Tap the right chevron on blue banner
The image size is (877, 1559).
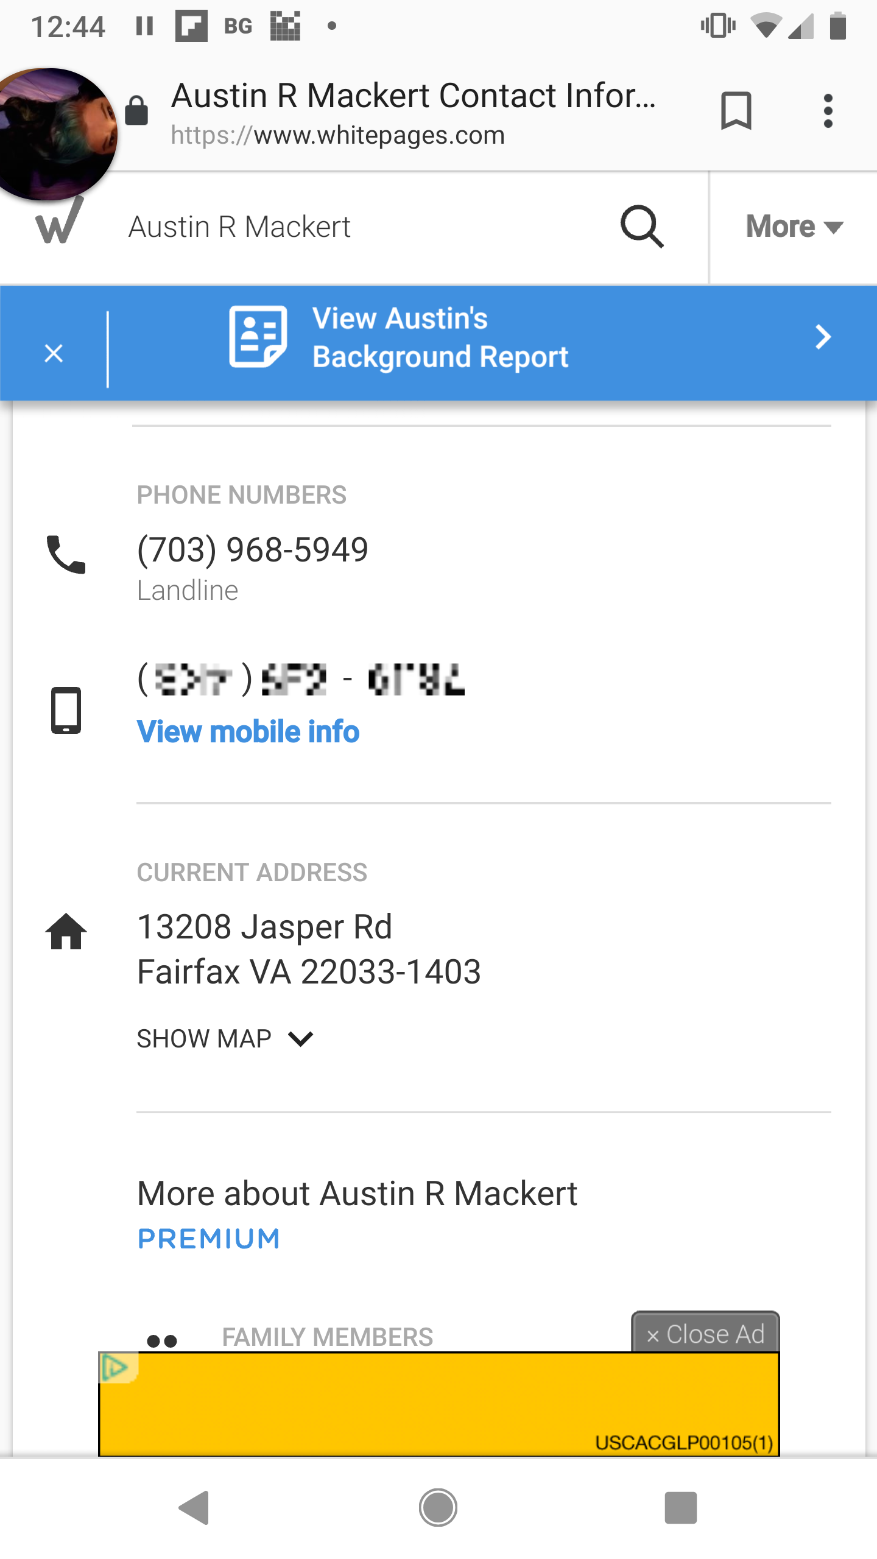pyautogui.click(x=823, y=337)
